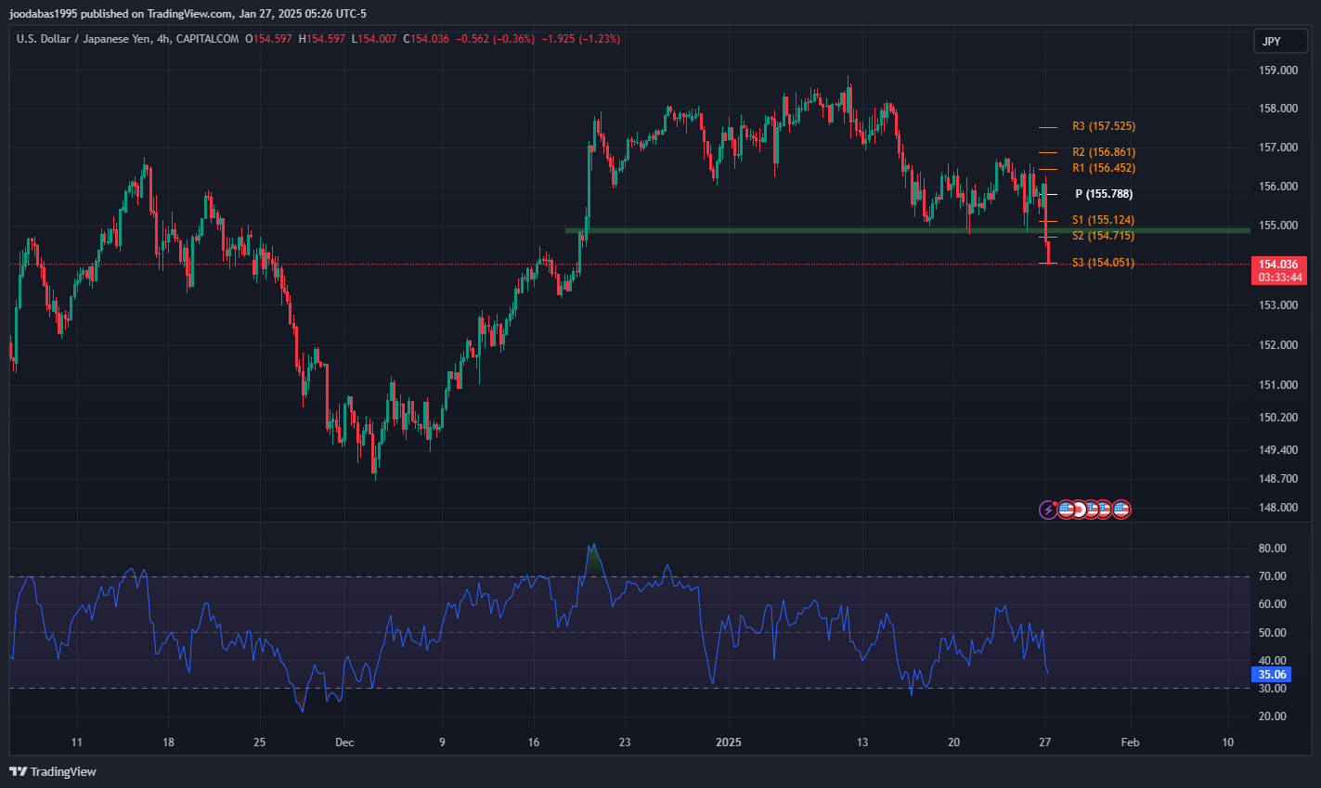Click 50.00 on the RSI scale
Image resolution: width=1321 pixels, height=788 pixels.
[x=1273, y=633]
